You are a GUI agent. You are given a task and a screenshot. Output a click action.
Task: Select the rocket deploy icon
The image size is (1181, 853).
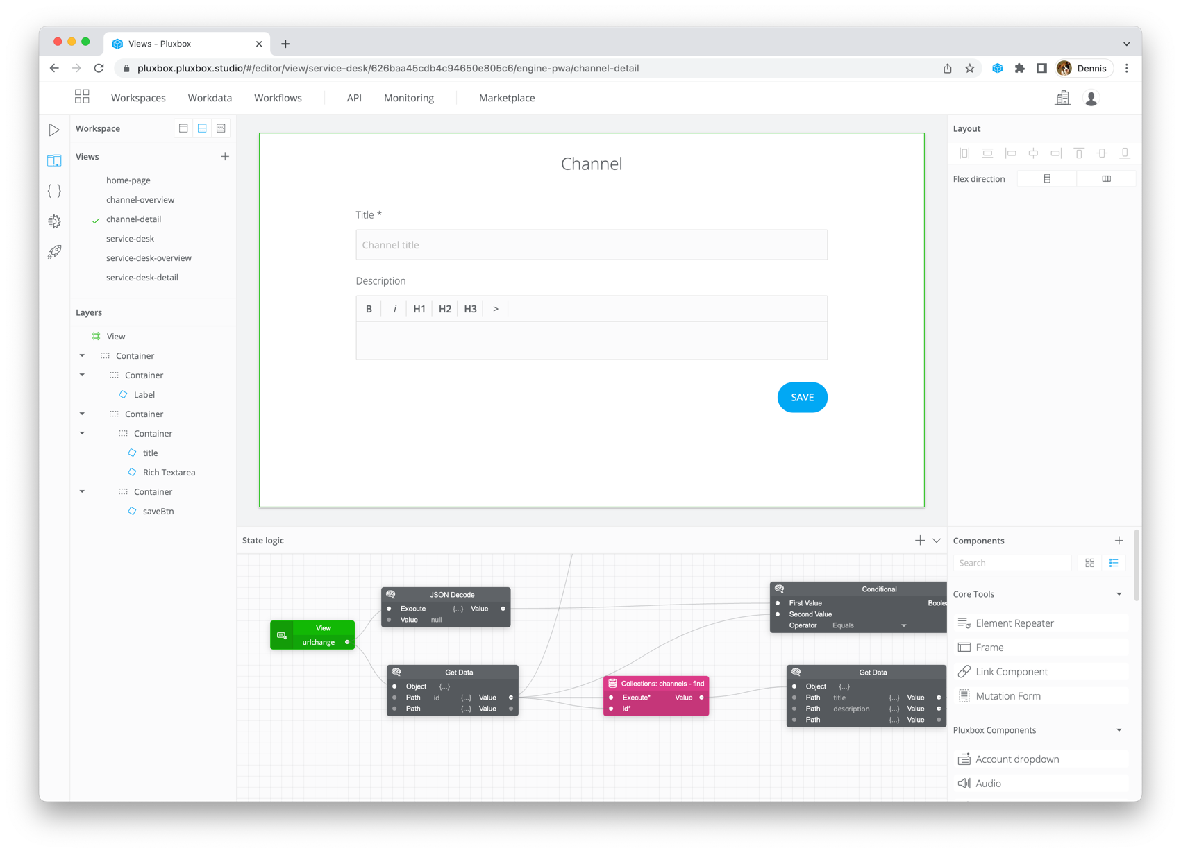point(54,251)
